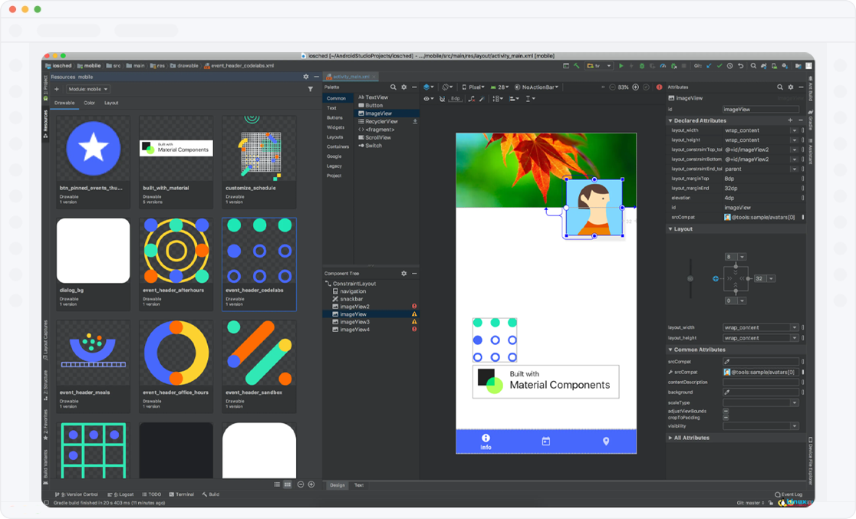Switch to the Color resources tab
The width and height of the screenshot is (856, 519).
(x=90, y=103)
